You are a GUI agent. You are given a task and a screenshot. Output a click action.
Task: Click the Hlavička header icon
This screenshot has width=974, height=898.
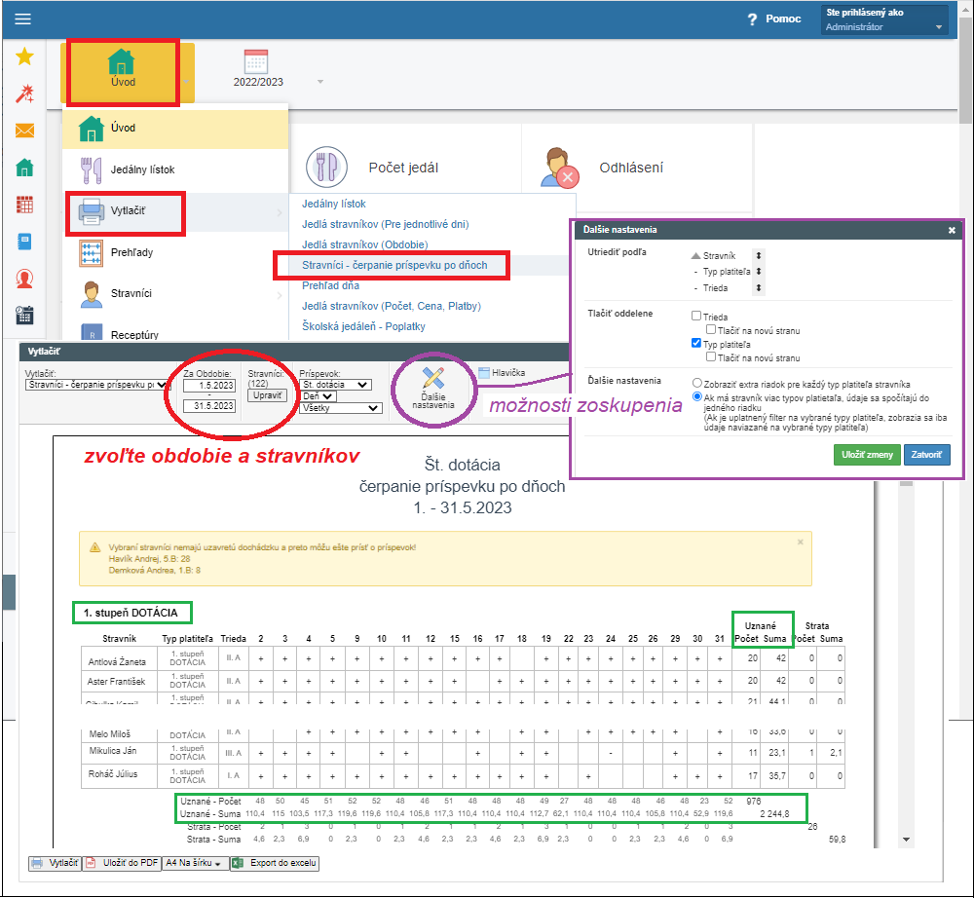pyautogui.click(x=484, y=373)
